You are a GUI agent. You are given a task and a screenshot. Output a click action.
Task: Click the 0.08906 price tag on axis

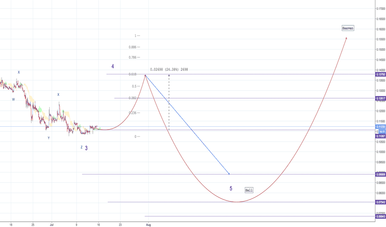[381, 175]
